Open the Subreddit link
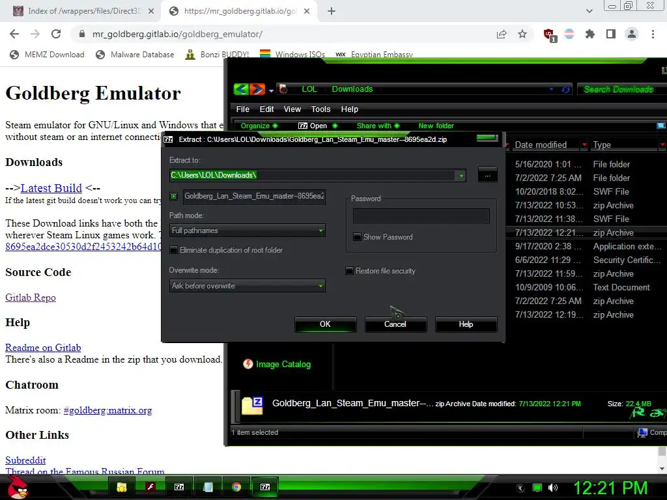The image size is (667, 500). coord(25,460)
